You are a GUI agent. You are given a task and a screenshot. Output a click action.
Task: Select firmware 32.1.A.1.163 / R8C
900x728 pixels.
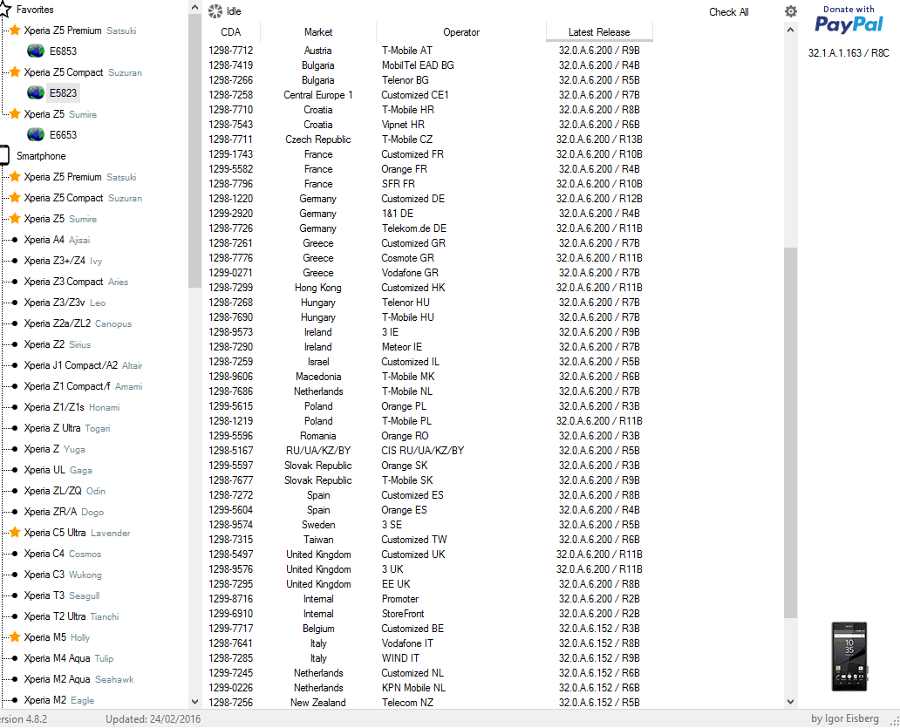coord(848,53)
